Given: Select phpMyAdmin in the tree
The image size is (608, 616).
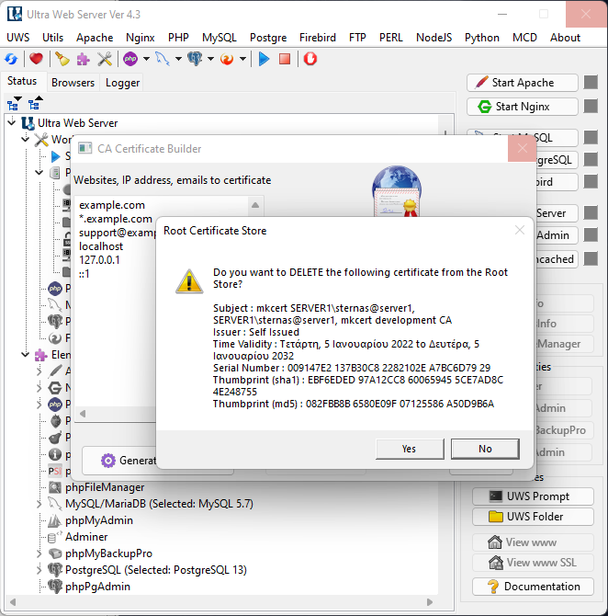Looking at the screenshot, I should click(99, 520).
